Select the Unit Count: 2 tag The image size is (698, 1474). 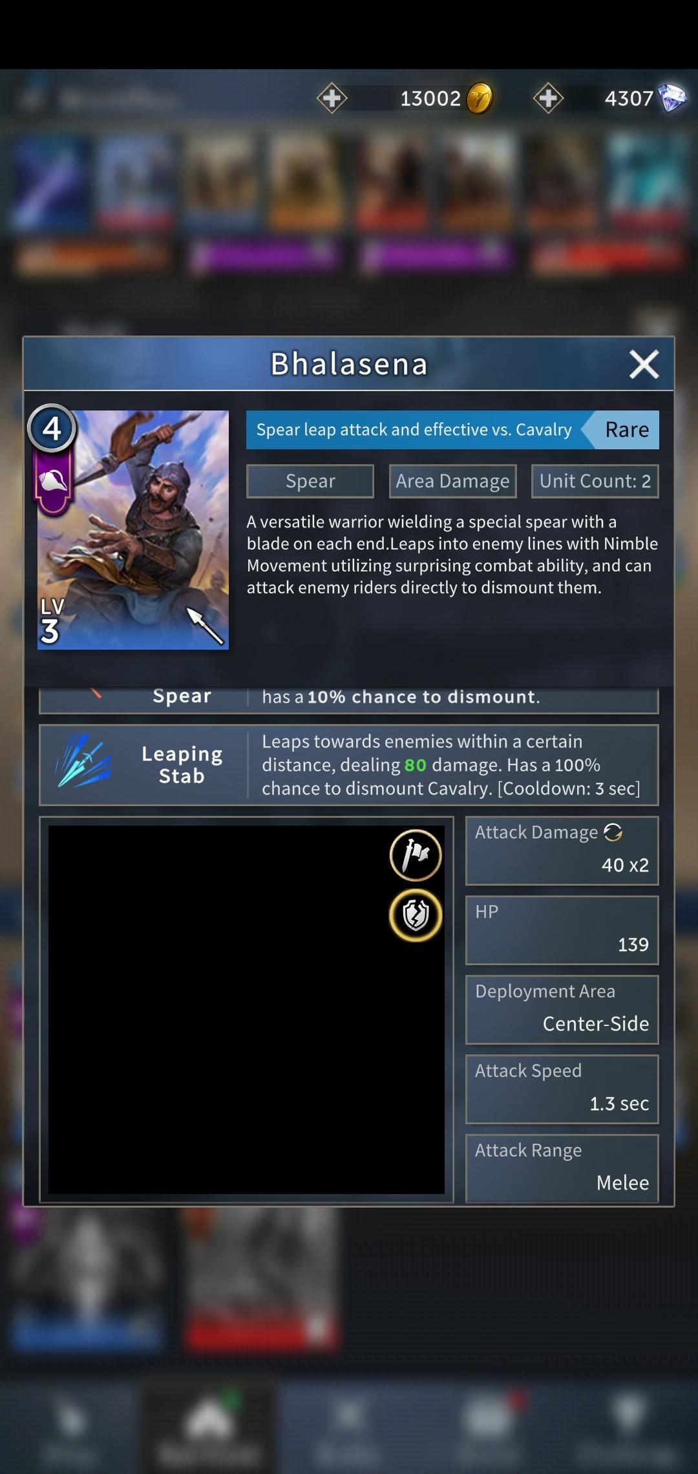point(595,481)
